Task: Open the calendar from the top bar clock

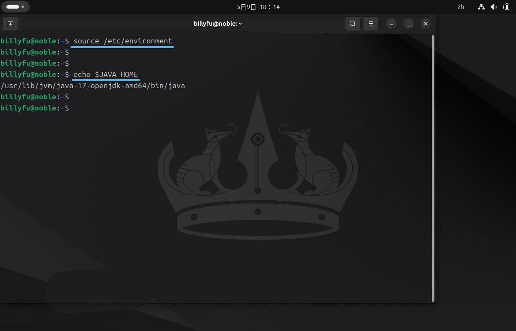Action: 258,7
